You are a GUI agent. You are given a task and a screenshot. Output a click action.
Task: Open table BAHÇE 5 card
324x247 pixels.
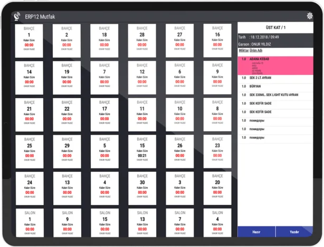pos(104,152)
